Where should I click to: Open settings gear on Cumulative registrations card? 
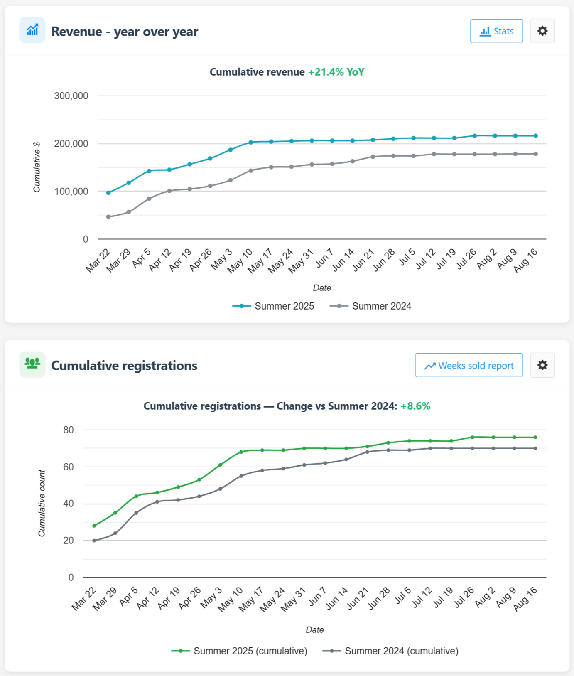(542, 365)
